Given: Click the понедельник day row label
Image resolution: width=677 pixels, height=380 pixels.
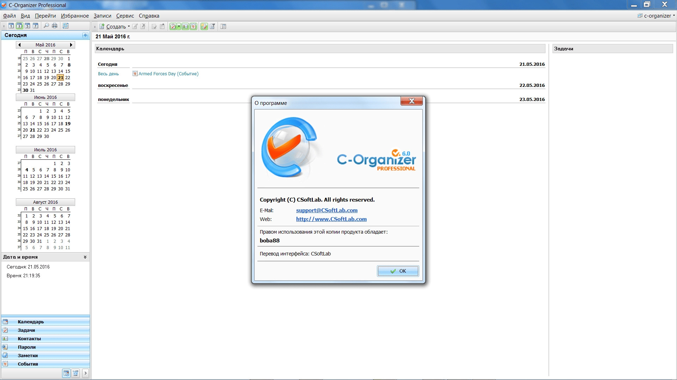Looking at the screenshot, I should click(114, 100).
